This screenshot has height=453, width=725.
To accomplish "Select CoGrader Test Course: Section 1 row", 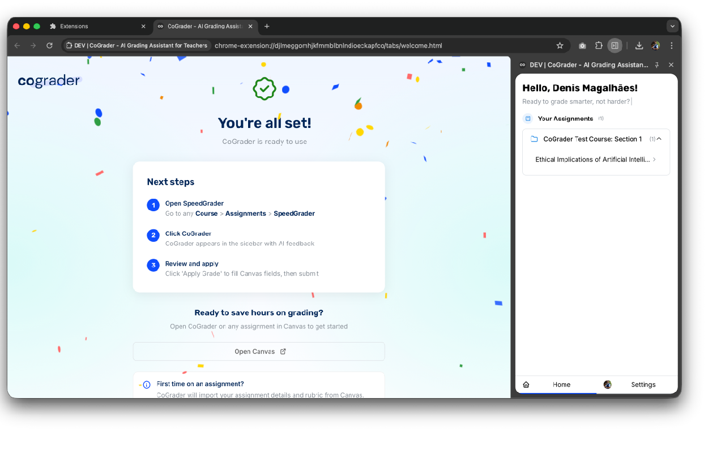I will (596, 139).
